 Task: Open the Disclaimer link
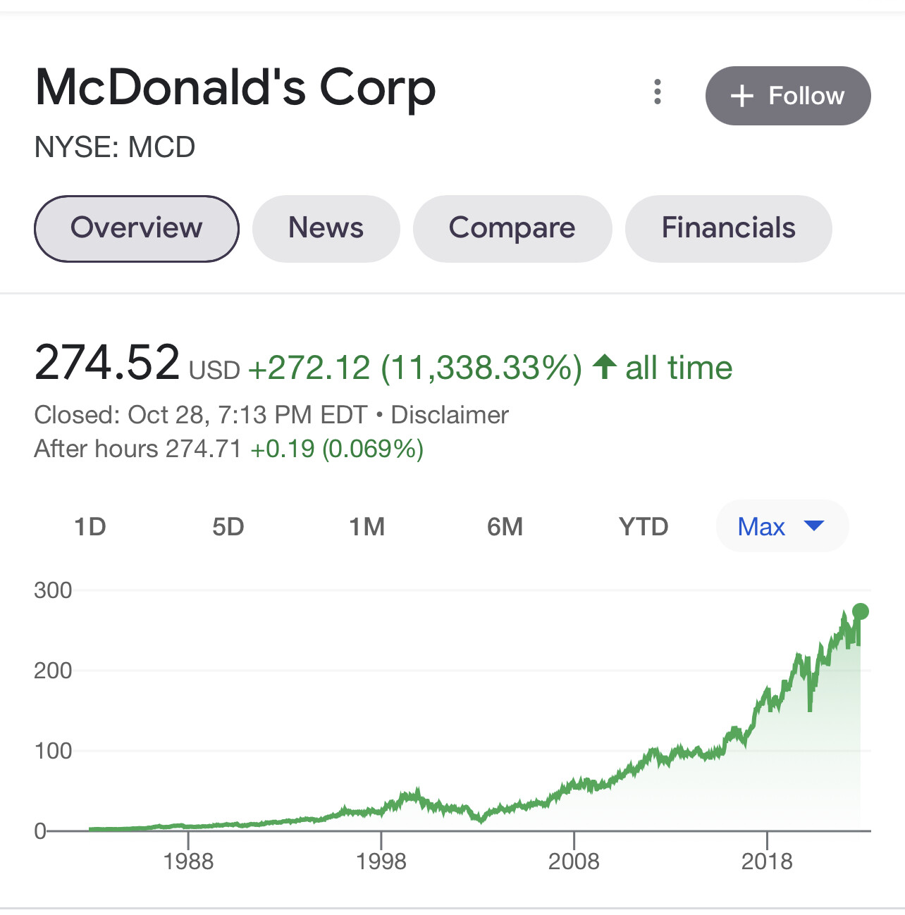451,415
